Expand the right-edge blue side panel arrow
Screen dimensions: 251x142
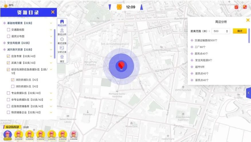[248, 93]
